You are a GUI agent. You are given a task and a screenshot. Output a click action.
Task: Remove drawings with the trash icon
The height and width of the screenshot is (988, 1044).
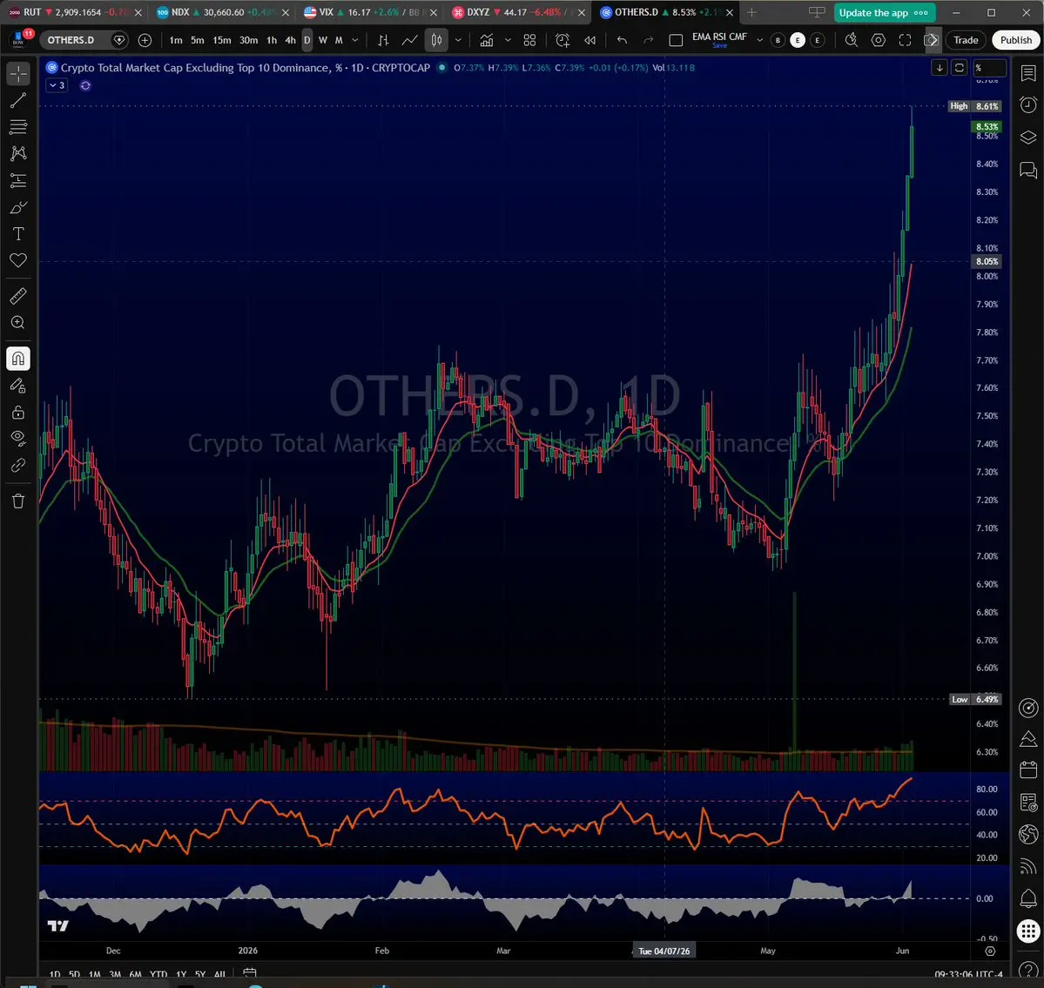tap(18, 501)
